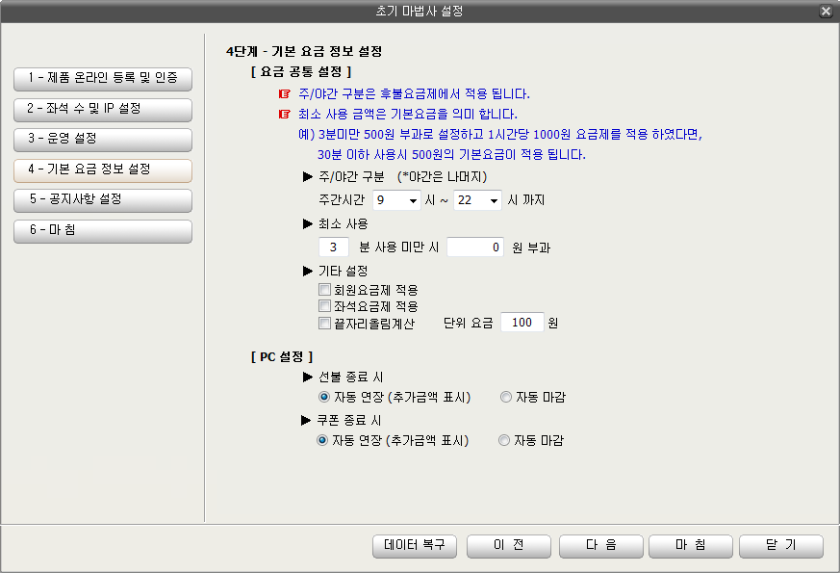Select 자동 연장 under 쿠폰 종료 시
The height and width of the screenshot is (573, 840).
(x=322, y=441)
